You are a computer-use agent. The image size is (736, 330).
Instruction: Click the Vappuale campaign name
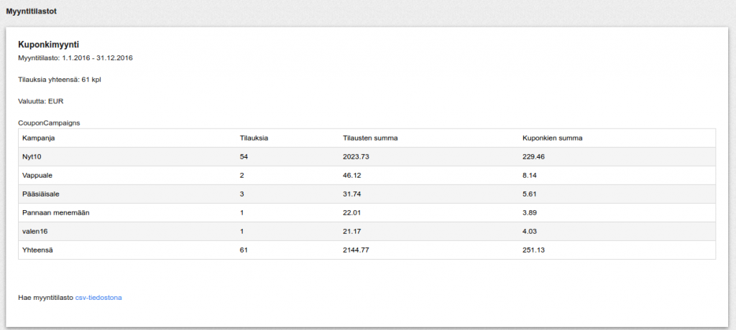click(x=37, y=175)
